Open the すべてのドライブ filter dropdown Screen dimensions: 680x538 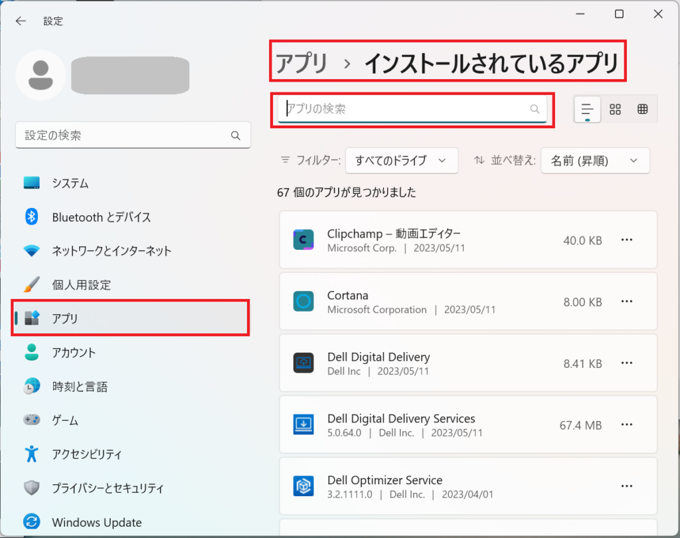[402, 161]
